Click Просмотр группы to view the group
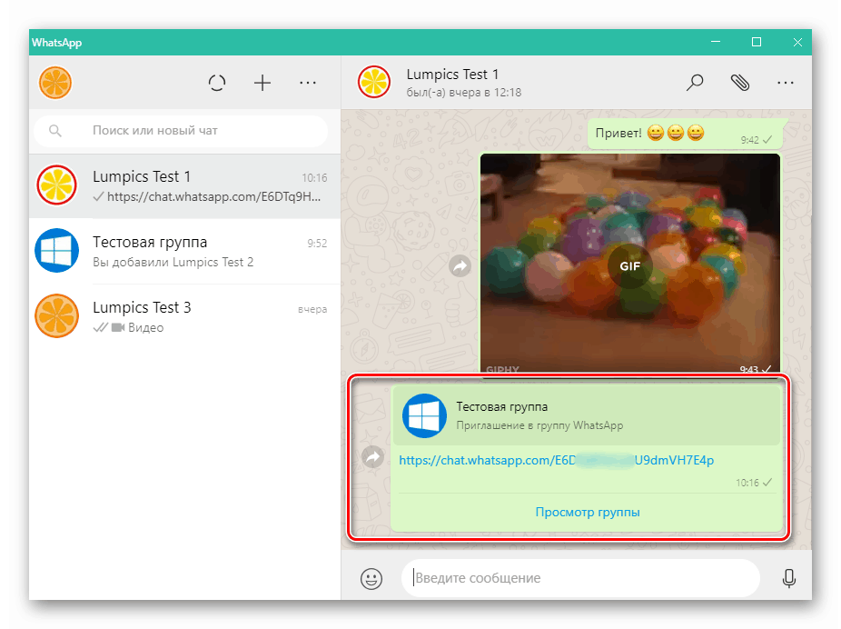Viewport: 841px width, 629px height. (x=587, y=512)
